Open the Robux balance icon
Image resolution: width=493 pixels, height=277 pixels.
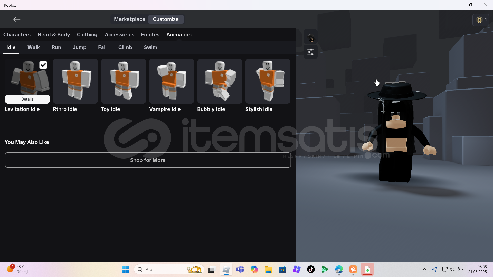pos(481,20)
